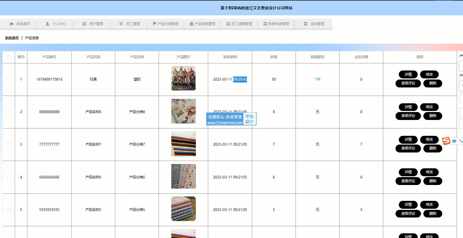
Task: Click 修改 for 产品名称6
Action: (x=429, y=172)
